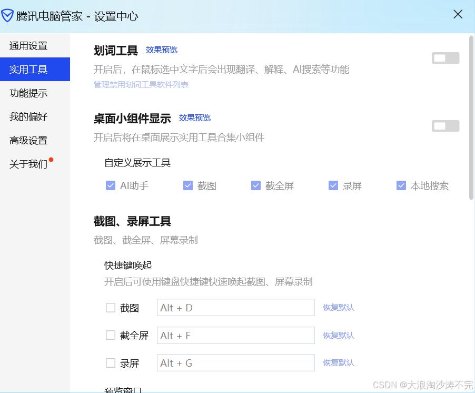Enable the 截图 shortcut checkbox
This screenshot has height=393, width=475.
coord(111,308)
